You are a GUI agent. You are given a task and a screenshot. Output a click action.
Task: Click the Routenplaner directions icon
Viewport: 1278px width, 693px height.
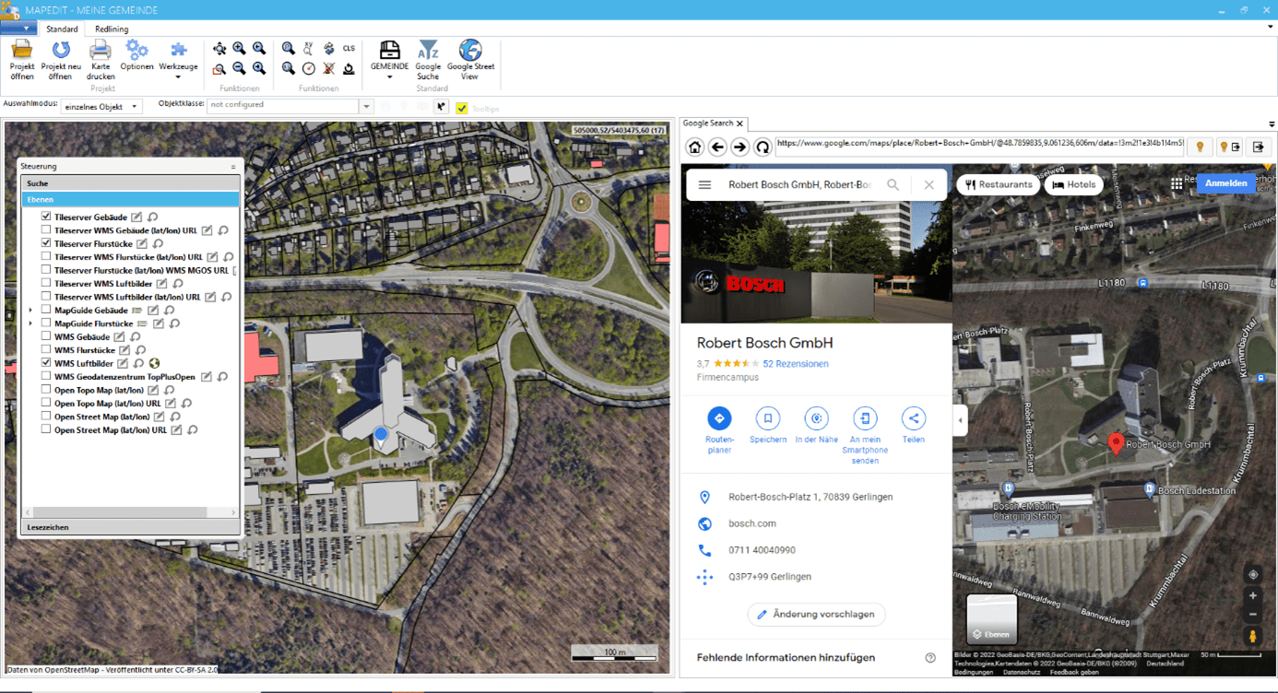719,418
